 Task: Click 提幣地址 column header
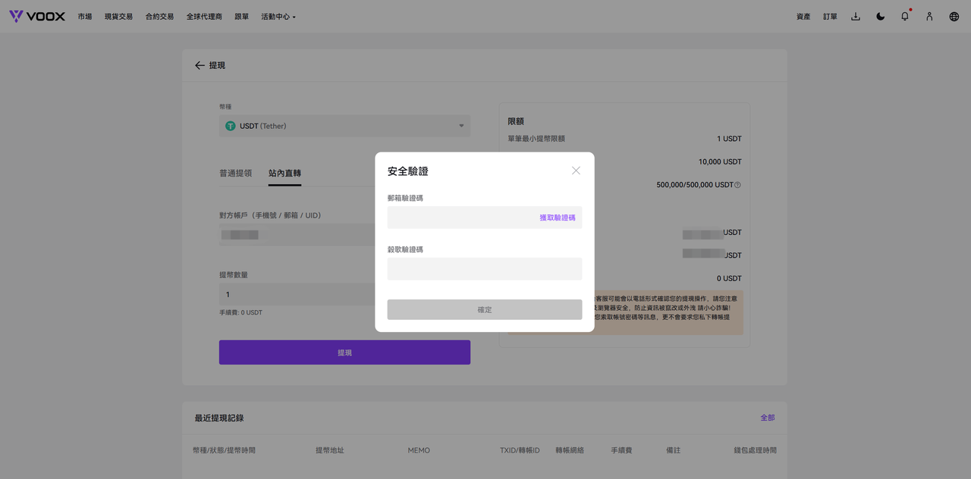point(330,450)
